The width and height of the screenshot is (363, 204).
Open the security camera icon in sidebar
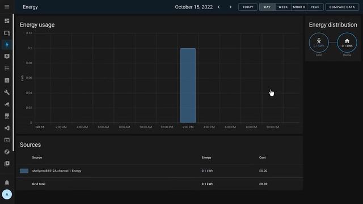(x=7, y=104)
